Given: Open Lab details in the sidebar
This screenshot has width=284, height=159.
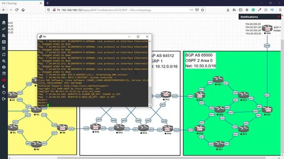Looking at the screenshot, I should point(4,73).
